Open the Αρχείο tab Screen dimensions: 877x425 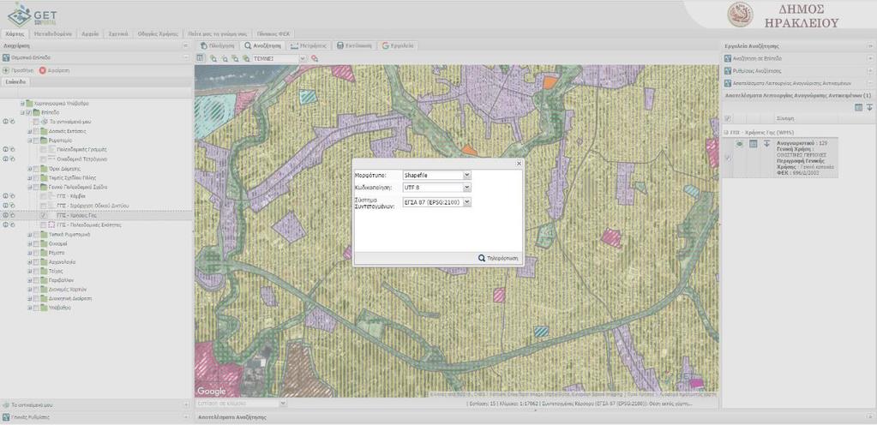[x=91, y=33]
